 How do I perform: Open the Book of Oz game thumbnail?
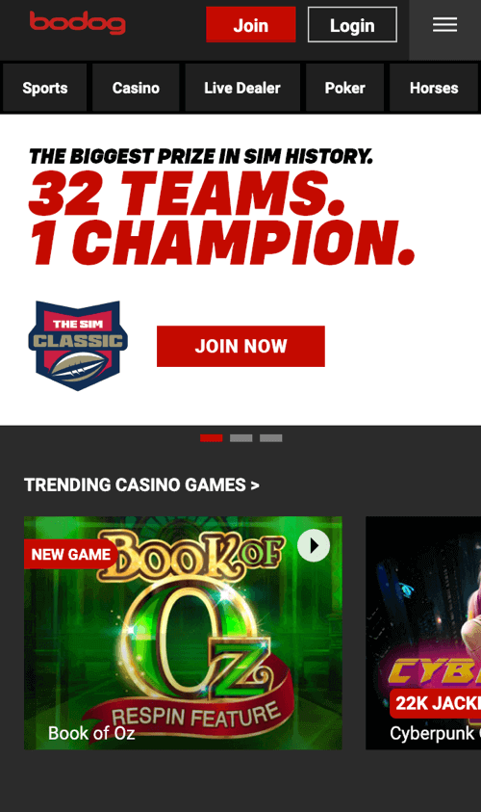(183, 633)
